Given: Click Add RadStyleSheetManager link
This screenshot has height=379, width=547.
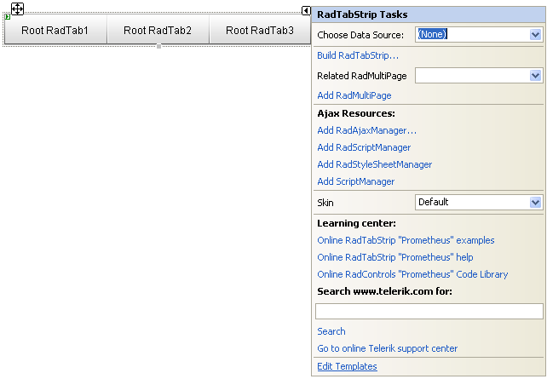Looking at the screenshot, I should tap(374, 164).
